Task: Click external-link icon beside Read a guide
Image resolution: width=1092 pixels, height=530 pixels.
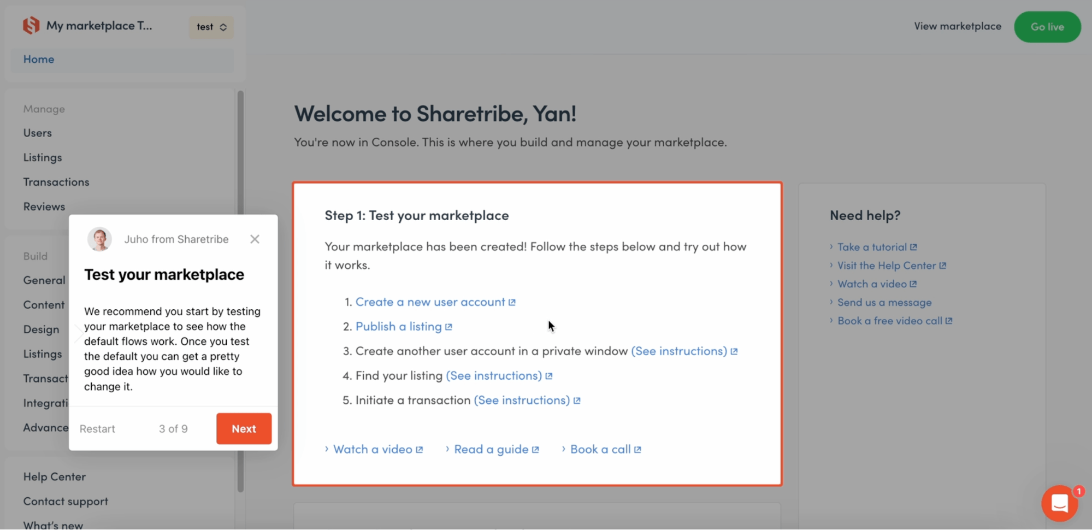Action: tap(535, 450)
